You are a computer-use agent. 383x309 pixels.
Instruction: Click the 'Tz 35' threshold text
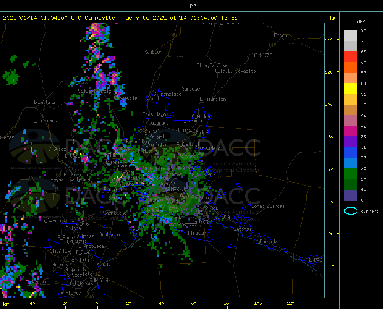[229, 18]
